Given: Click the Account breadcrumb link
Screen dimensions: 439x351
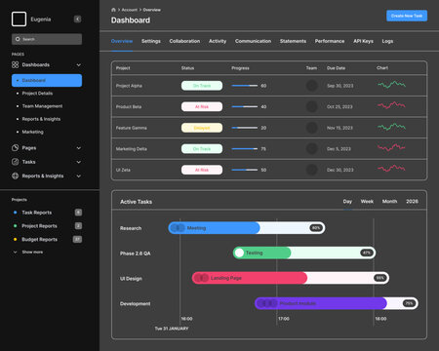Looking at the screenshot, I should click(129, 10).
